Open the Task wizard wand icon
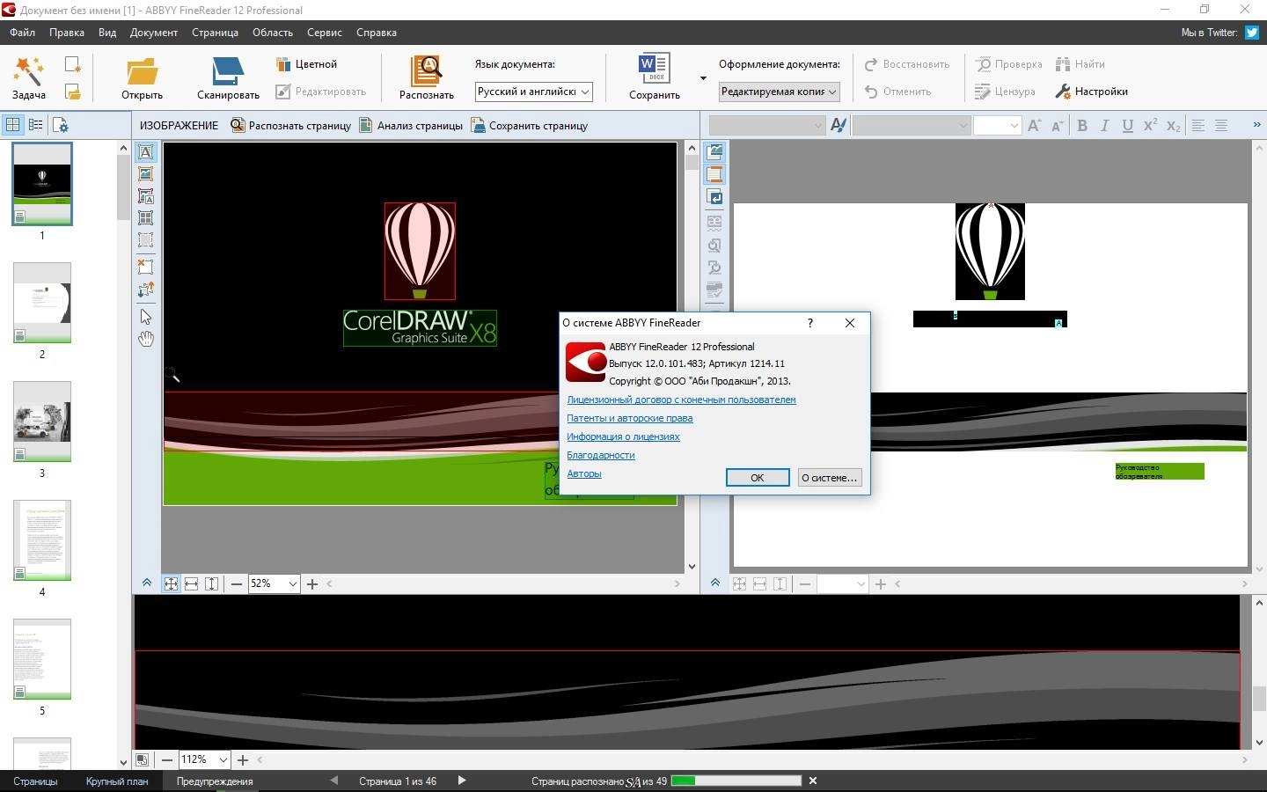This screenshot has width=1267, height=792. (x=28, y=71)
